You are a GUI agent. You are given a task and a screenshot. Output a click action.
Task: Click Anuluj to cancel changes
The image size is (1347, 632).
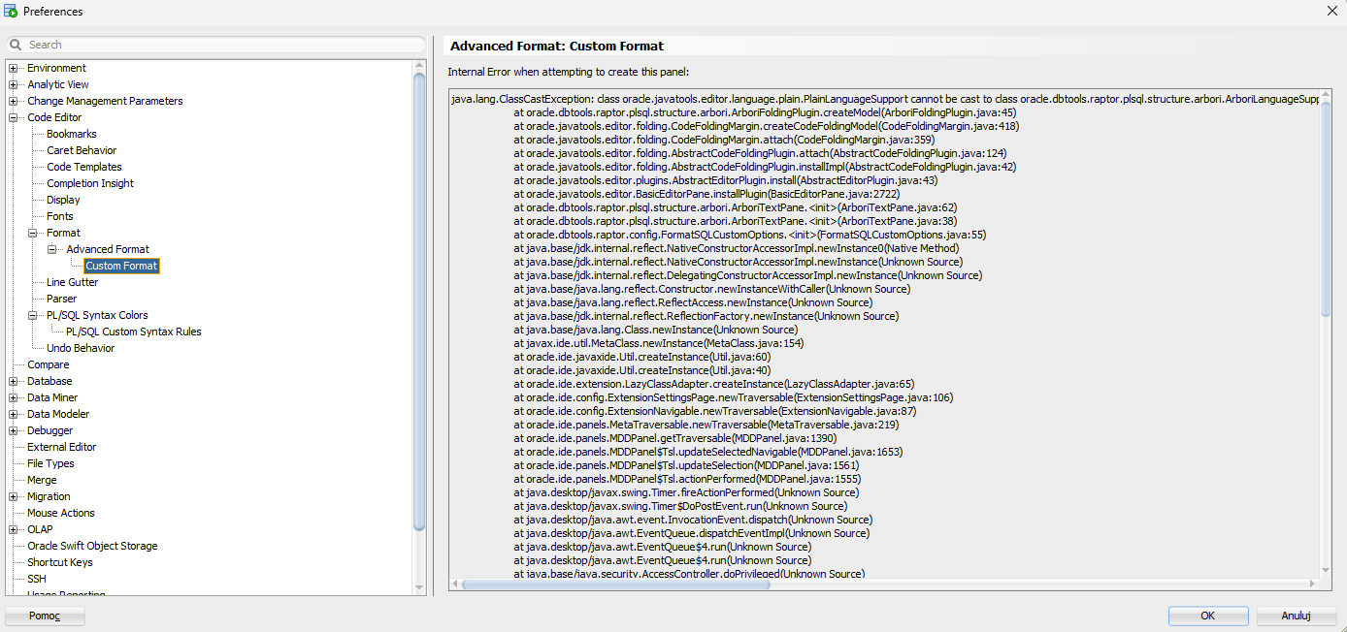(x=1296, y=615)
